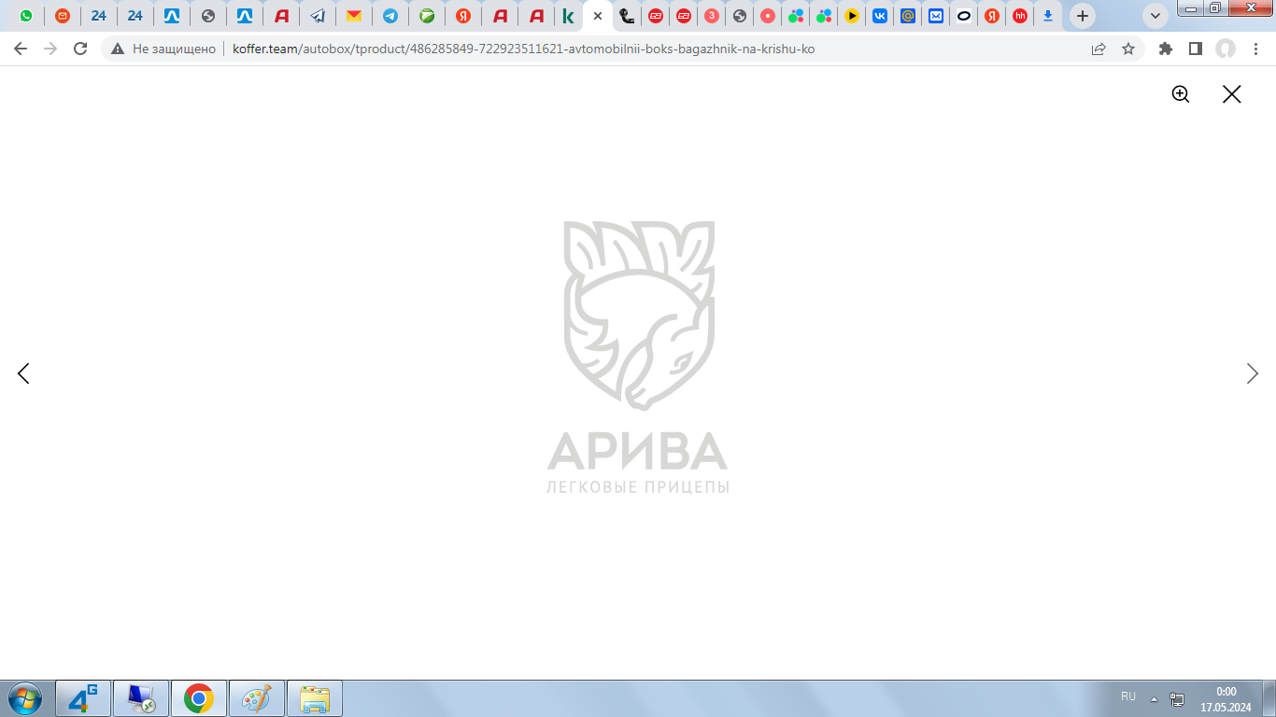Advance to the next image arrow
The image size is (1276, 717).
(x=1252, y=373)
